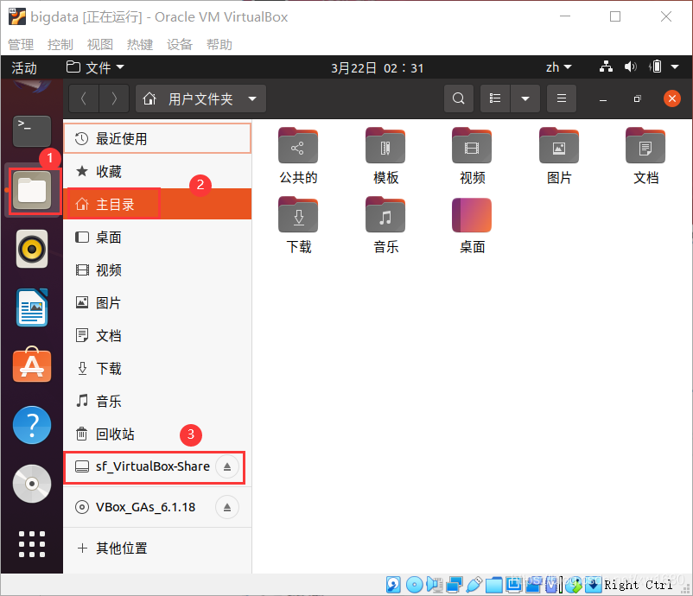Open VirtualBox 视图 menu

(100, 44)
